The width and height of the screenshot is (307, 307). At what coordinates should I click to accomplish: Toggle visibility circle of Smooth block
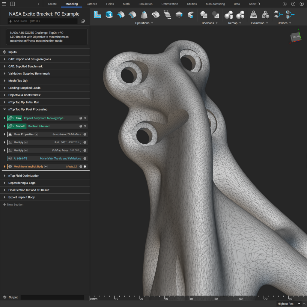click(85, 126)
